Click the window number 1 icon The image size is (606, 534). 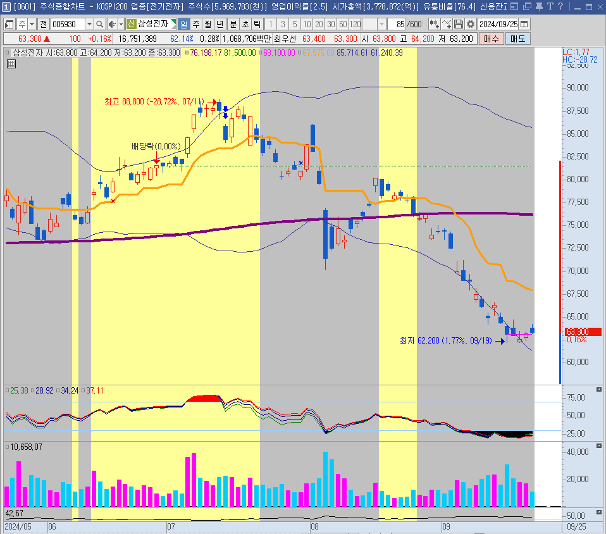[x=6, y=6]
